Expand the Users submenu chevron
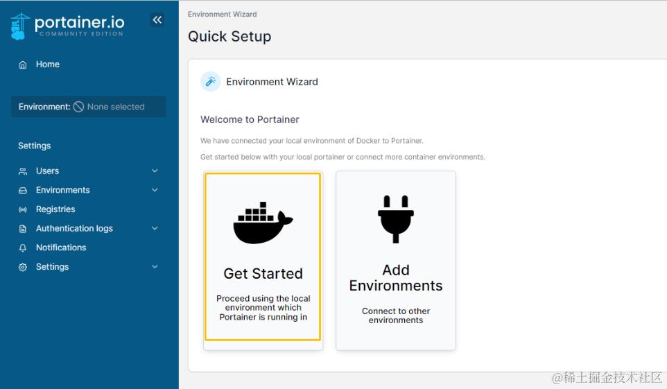667x389 pixels. [x=155, y=171]
